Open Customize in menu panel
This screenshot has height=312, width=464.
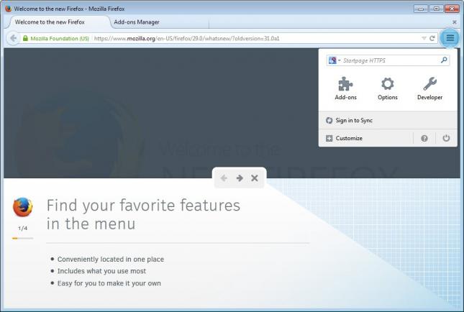coord(365,138)
